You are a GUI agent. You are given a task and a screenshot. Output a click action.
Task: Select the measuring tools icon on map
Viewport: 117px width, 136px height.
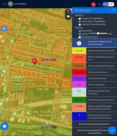tap(4, 29)
